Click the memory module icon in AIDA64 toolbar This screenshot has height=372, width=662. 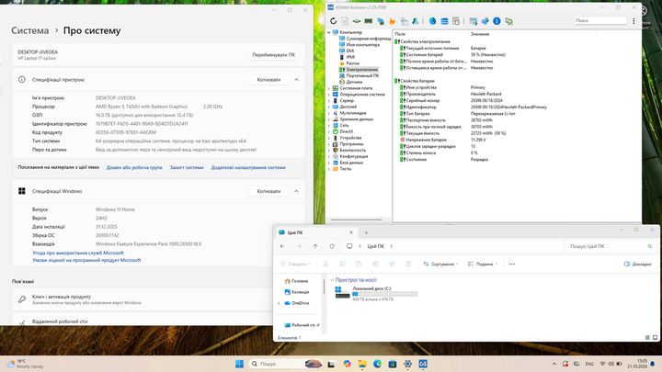pos(369,20)
